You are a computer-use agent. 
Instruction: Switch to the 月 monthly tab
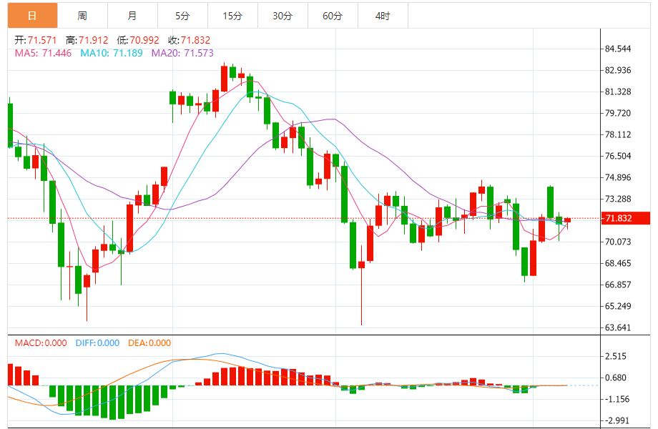point(132,16)
